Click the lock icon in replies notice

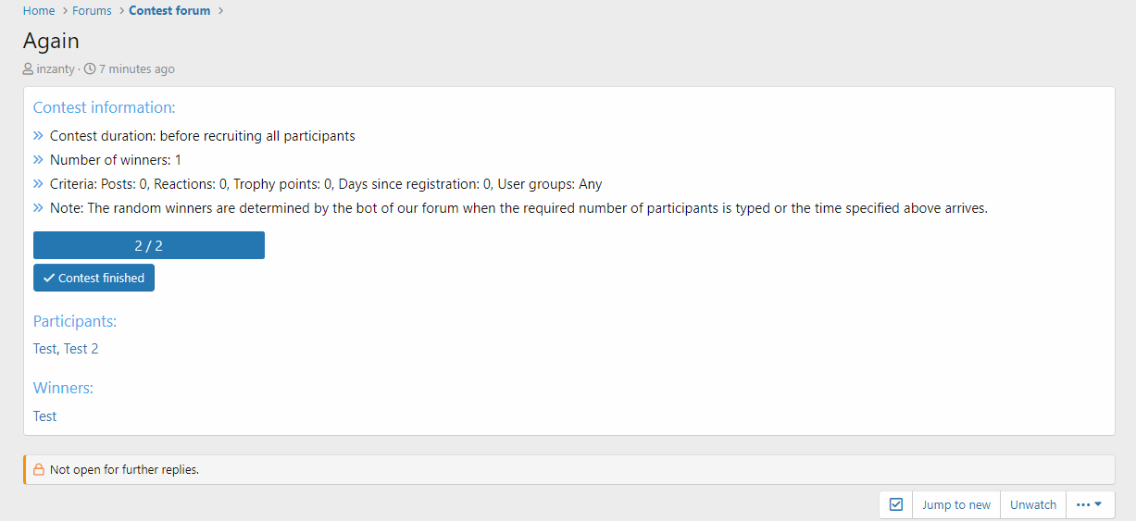(x=39, y=470)
